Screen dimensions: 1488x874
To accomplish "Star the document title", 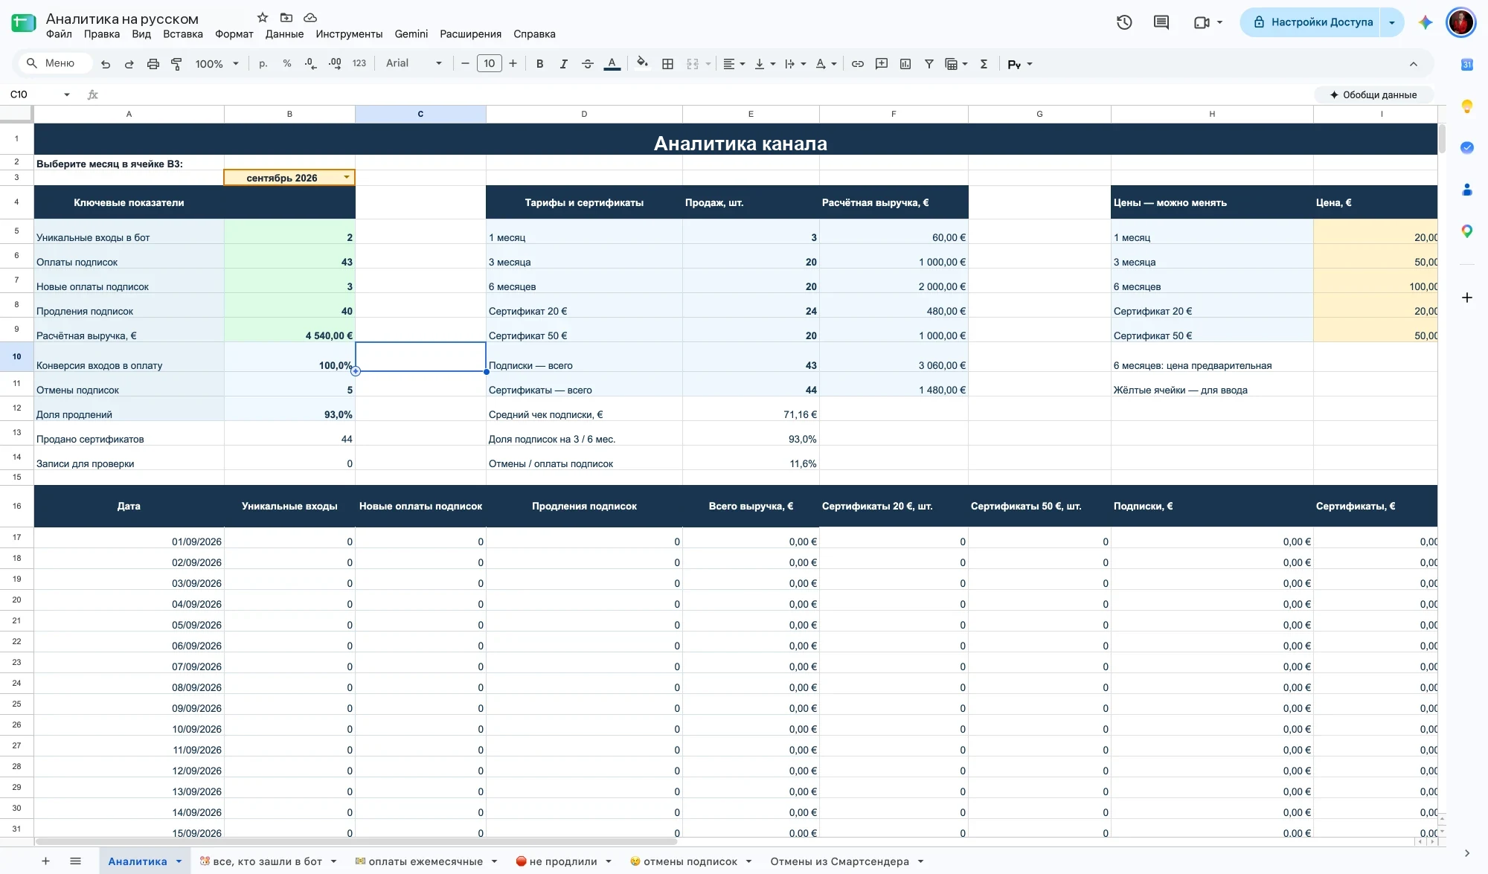I will tap(263, 17).
